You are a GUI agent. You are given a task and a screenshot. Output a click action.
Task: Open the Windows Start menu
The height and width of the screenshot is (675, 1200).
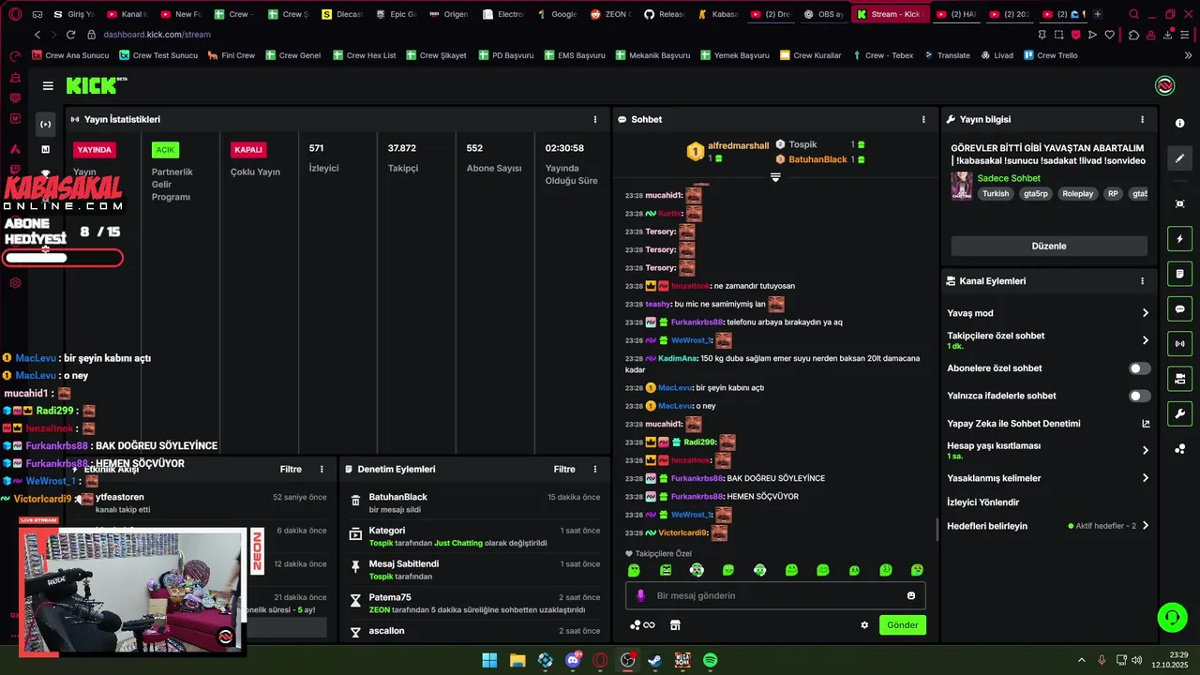tap(489, 660)
